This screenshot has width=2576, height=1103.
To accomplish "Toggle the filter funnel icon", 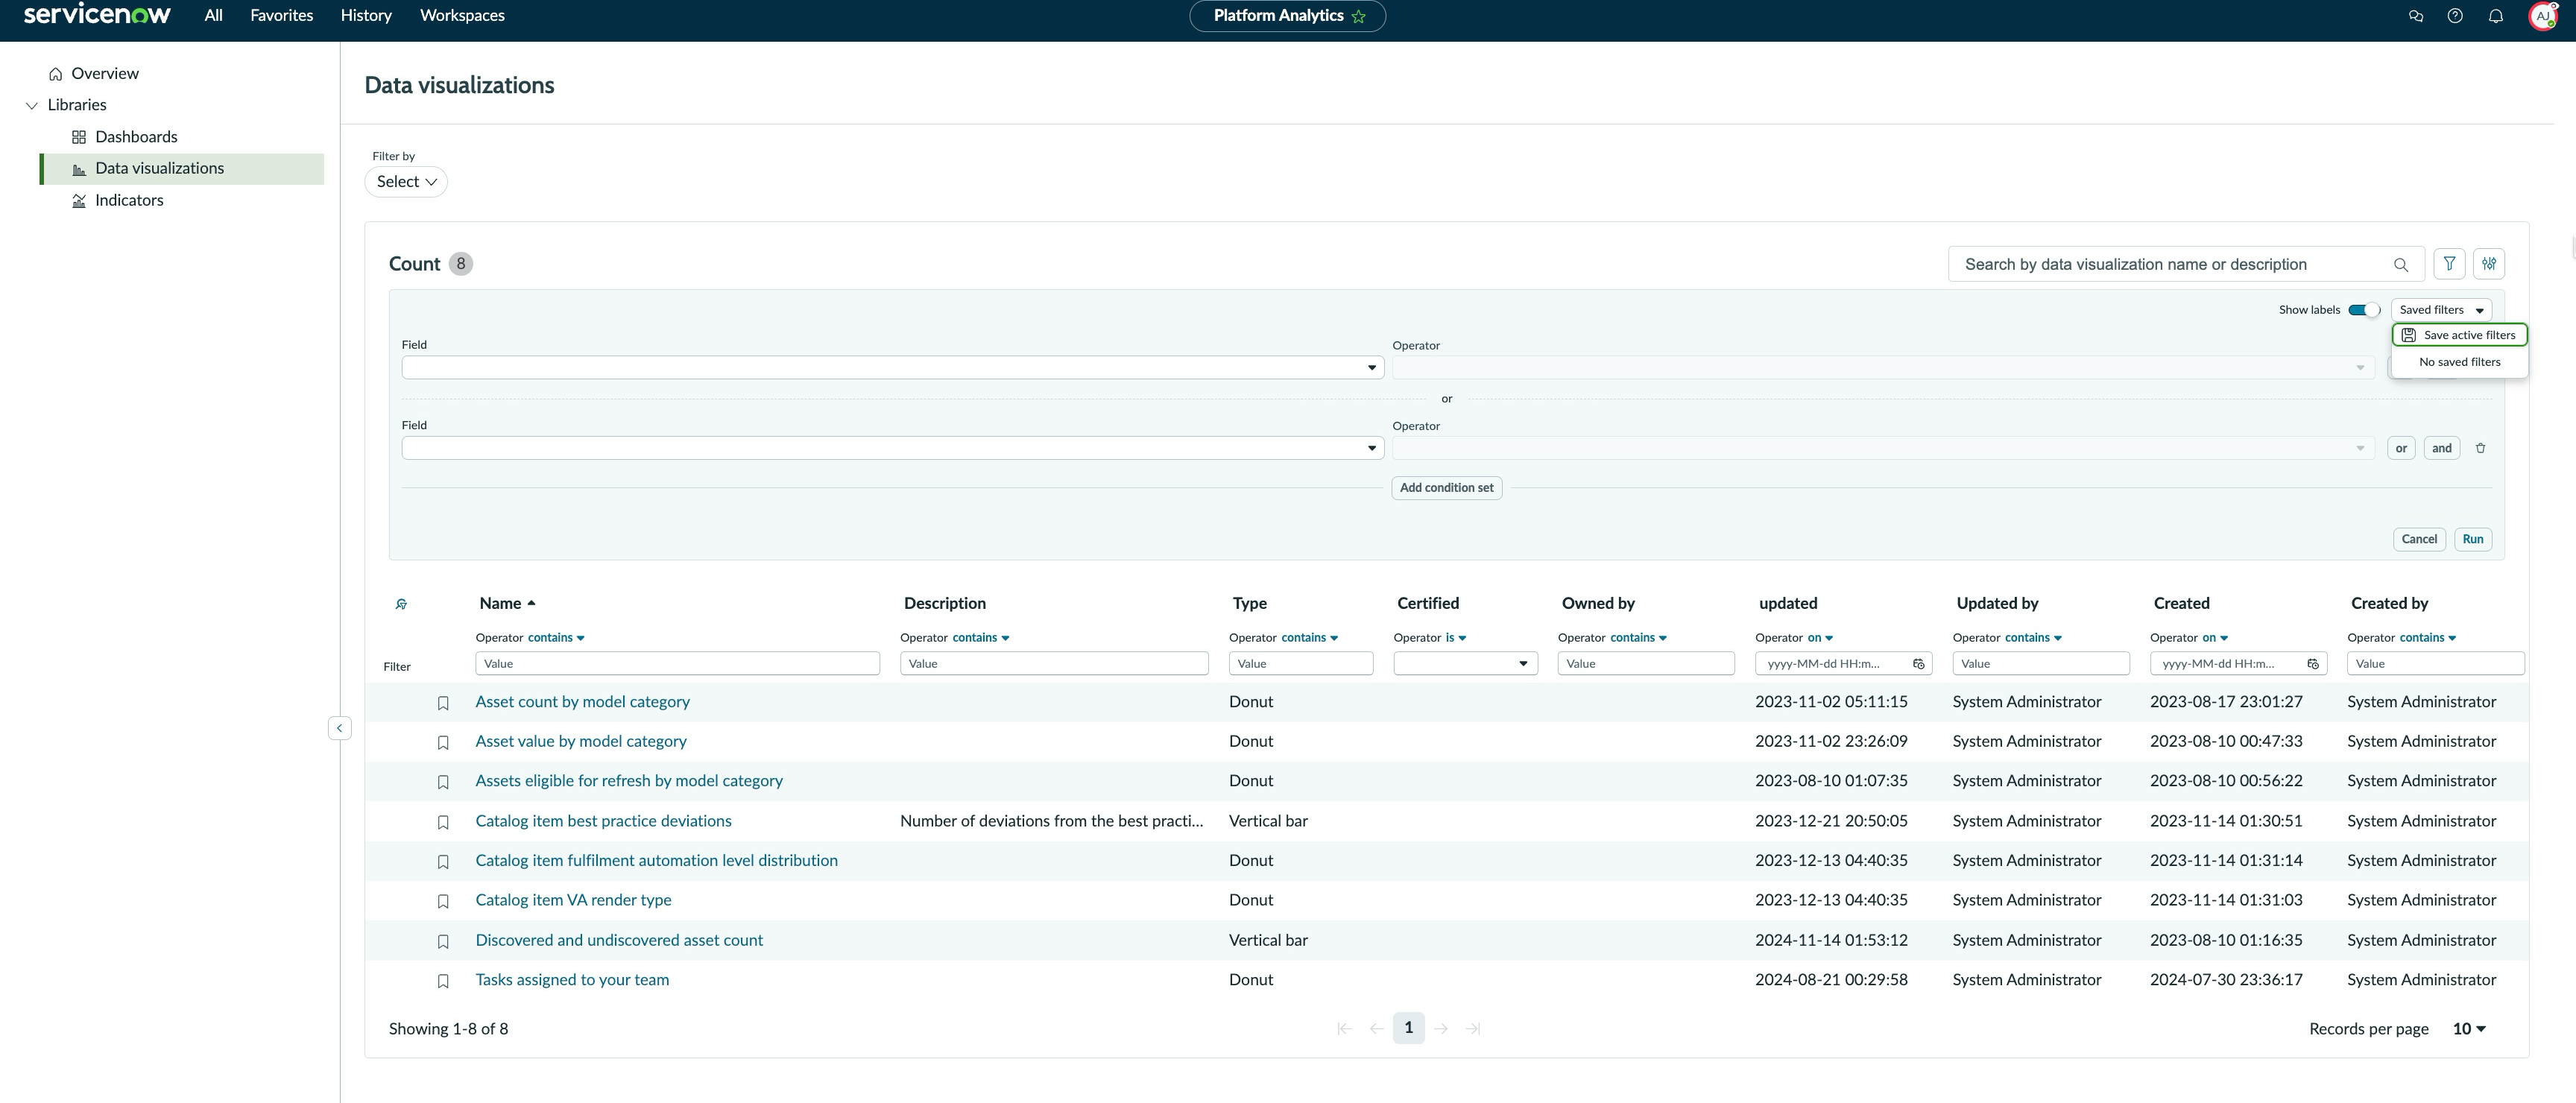I will 2449,264.
